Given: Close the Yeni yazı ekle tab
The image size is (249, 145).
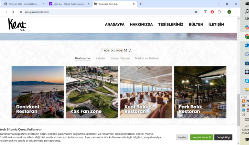Looking at the screenshot, I should pos(44,4).
